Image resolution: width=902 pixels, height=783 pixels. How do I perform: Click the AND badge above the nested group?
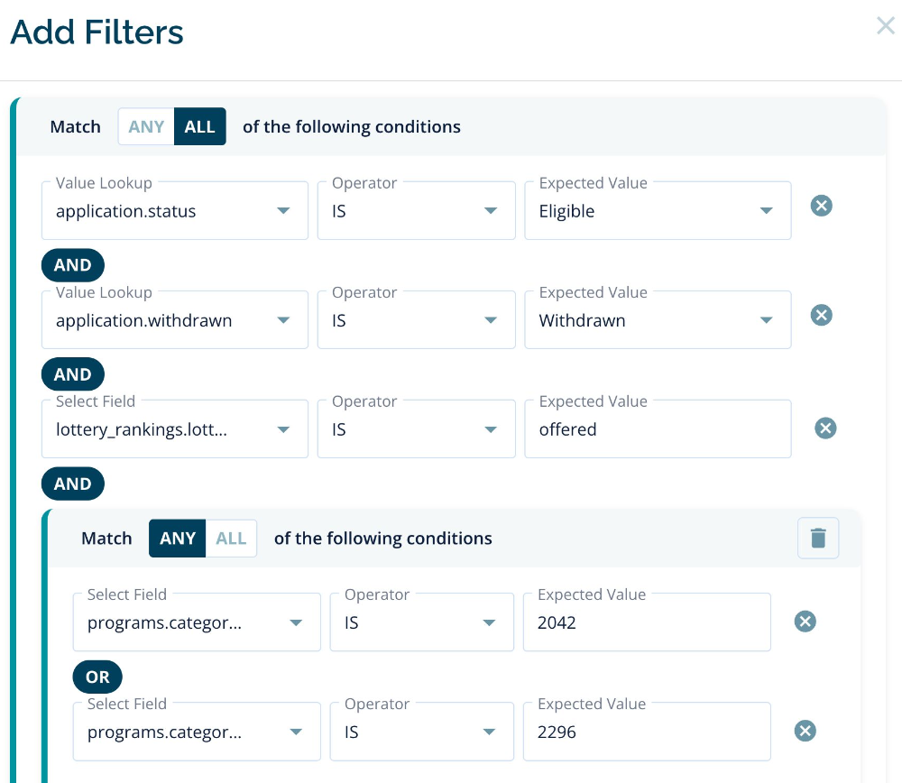[72, 484]
